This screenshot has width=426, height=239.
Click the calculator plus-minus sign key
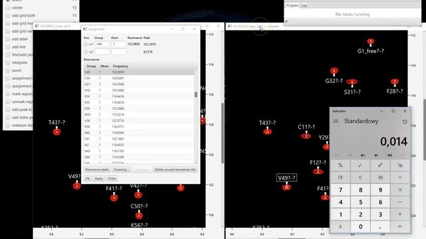(x=340, y=226)
